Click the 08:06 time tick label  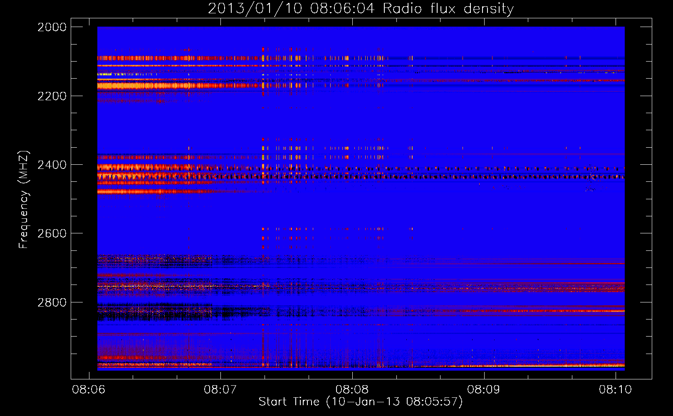point(89,389)
